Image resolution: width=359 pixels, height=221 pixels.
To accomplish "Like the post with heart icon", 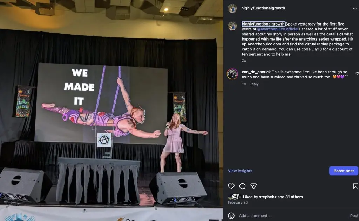I will 231,186.
